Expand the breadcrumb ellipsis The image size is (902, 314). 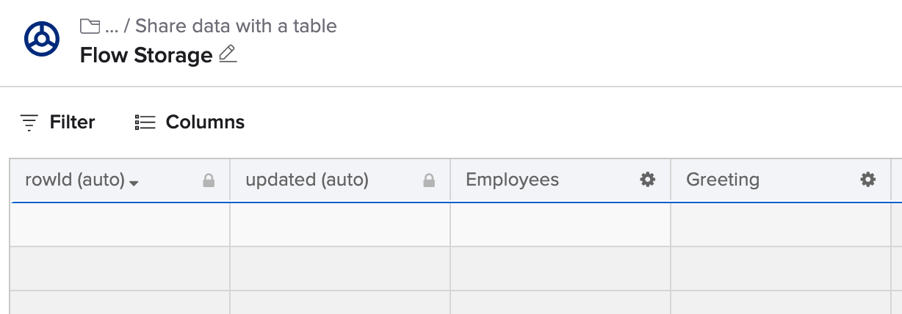[x=112, y=28]
